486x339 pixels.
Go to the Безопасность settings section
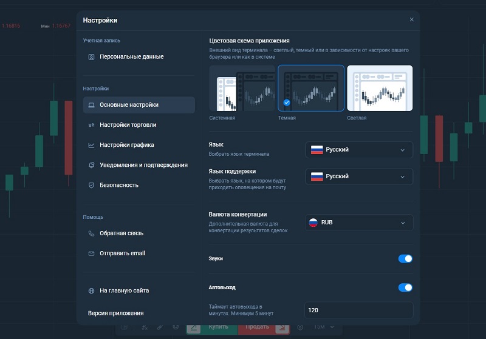(x=119, y=185)
